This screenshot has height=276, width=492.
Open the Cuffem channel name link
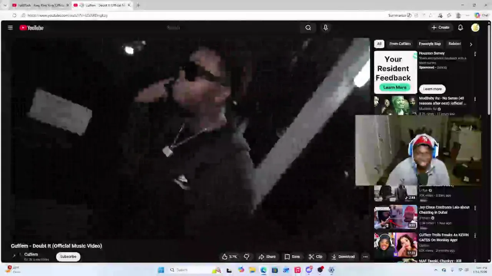point(31,254)
